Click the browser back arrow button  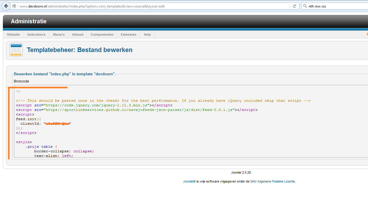[6, 6]
